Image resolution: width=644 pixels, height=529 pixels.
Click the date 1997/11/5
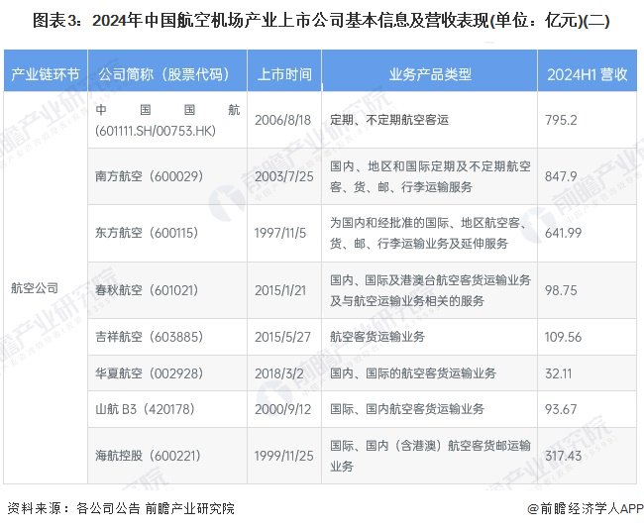pyautogui.click(x=280, y=233)
